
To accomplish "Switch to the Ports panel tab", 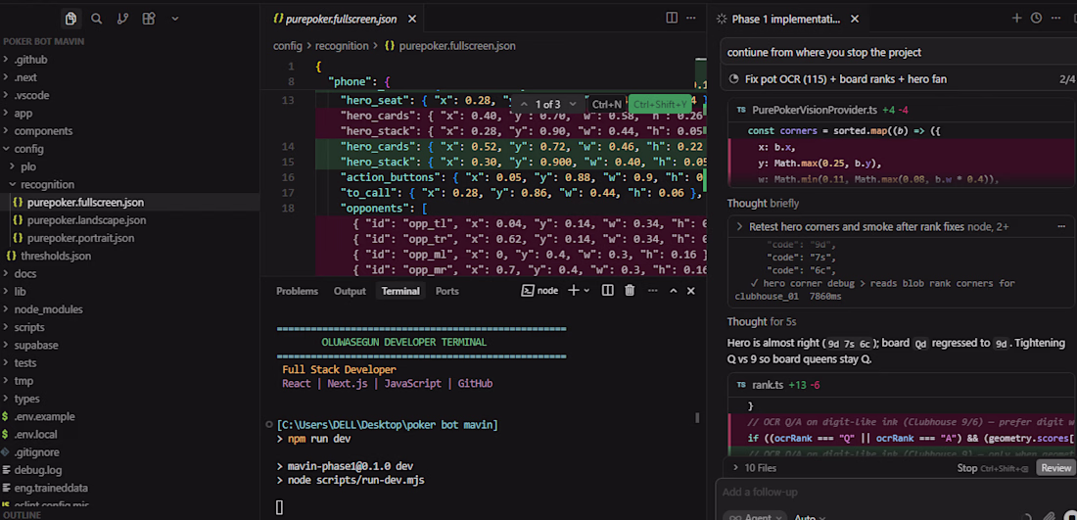I will tap(447, 291).
